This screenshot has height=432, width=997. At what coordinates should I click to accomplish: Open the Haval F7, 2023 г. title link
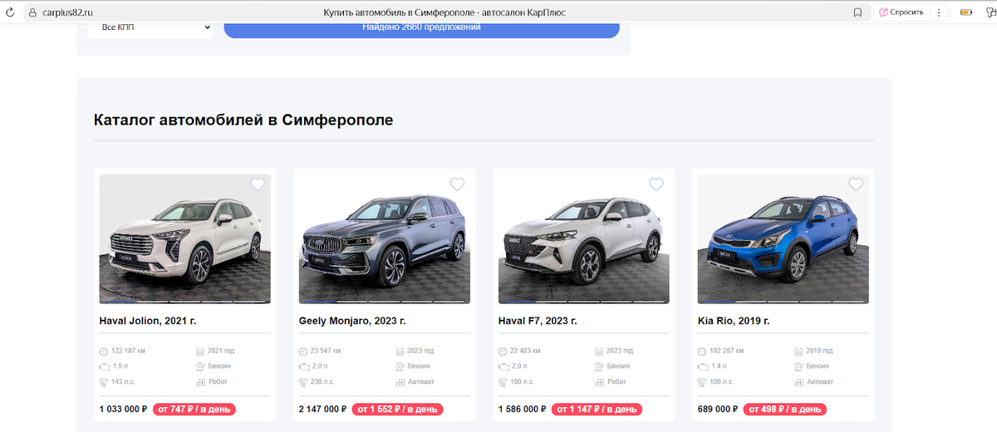point(538,321)
